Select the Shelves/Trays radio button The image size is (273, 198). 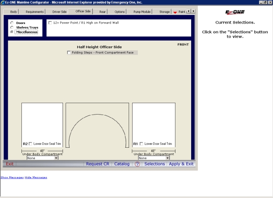pos(12,27)
